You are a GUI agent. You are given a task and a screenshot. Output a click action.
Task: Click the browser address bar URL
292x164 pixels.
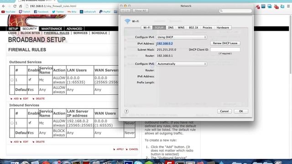53,6
